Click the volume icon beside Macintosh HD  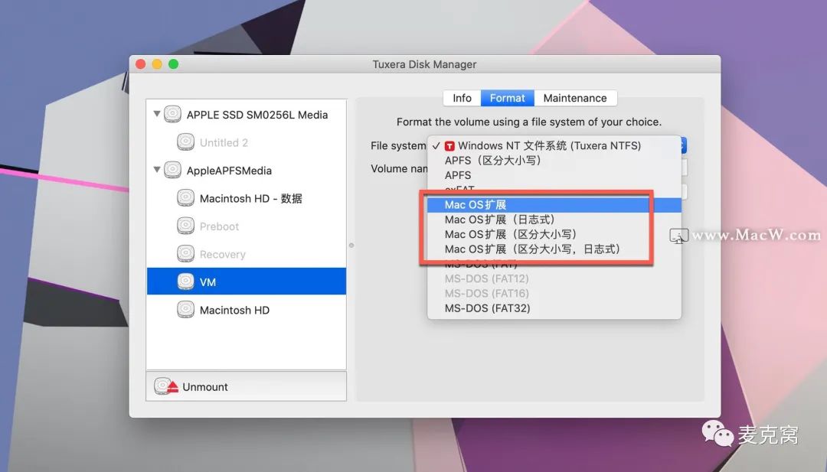pyautogui.click(x=185, y=309)
